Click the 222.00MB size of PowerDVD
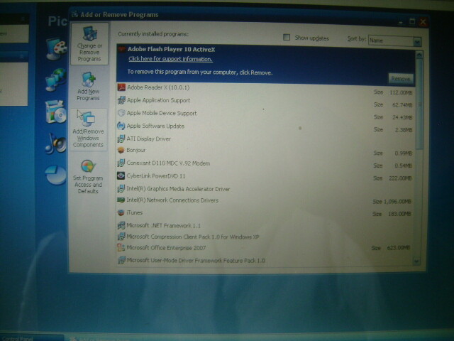Viewport: 454px width, 341px height. [400, 178]
